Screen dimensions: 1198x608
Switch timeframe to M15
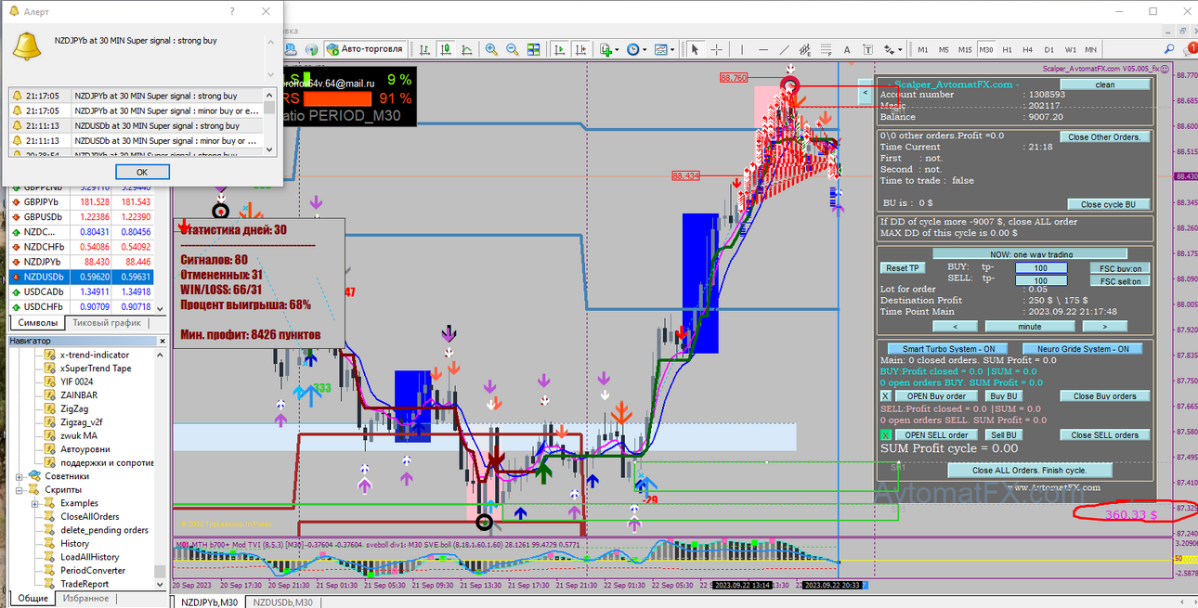(965, 49)
